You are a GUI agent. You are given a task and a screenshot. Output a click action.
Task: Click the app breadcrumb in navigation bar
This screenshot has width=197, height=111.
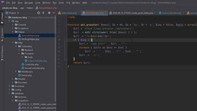click(22, 8)
